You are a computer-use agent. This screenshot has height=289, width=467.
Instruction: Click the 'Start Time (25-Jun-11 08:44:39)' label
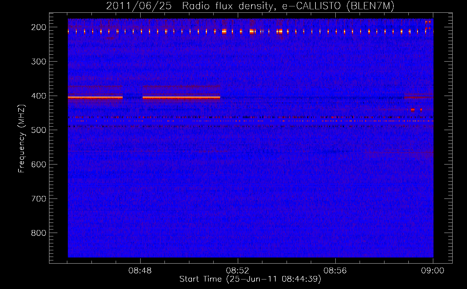point(250,279)
